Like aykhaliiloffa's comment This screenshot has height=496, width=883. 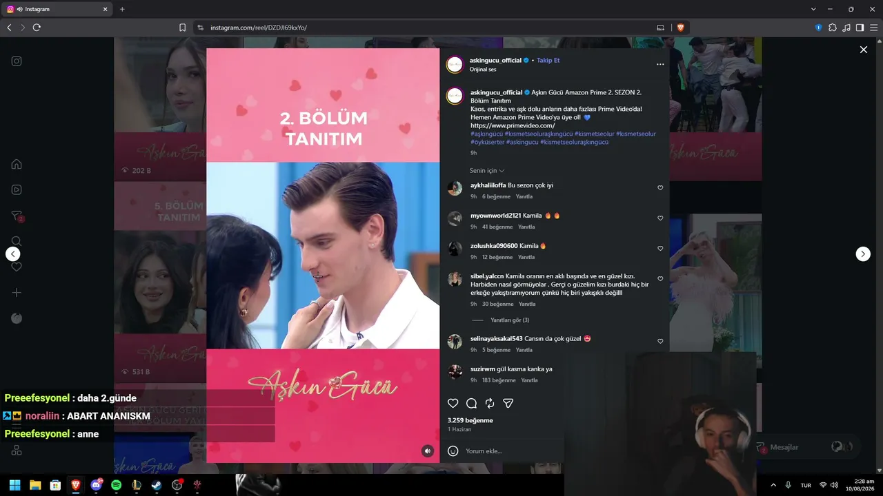point(660,187)
